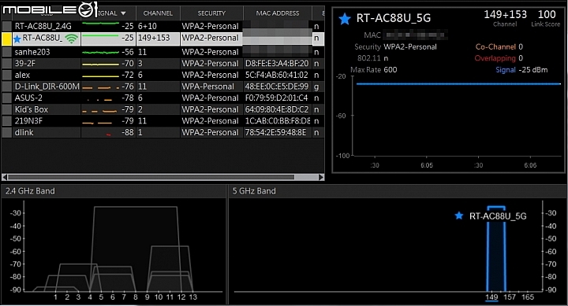Click signal graph line in 39-2F row

(x=100, y=65)
